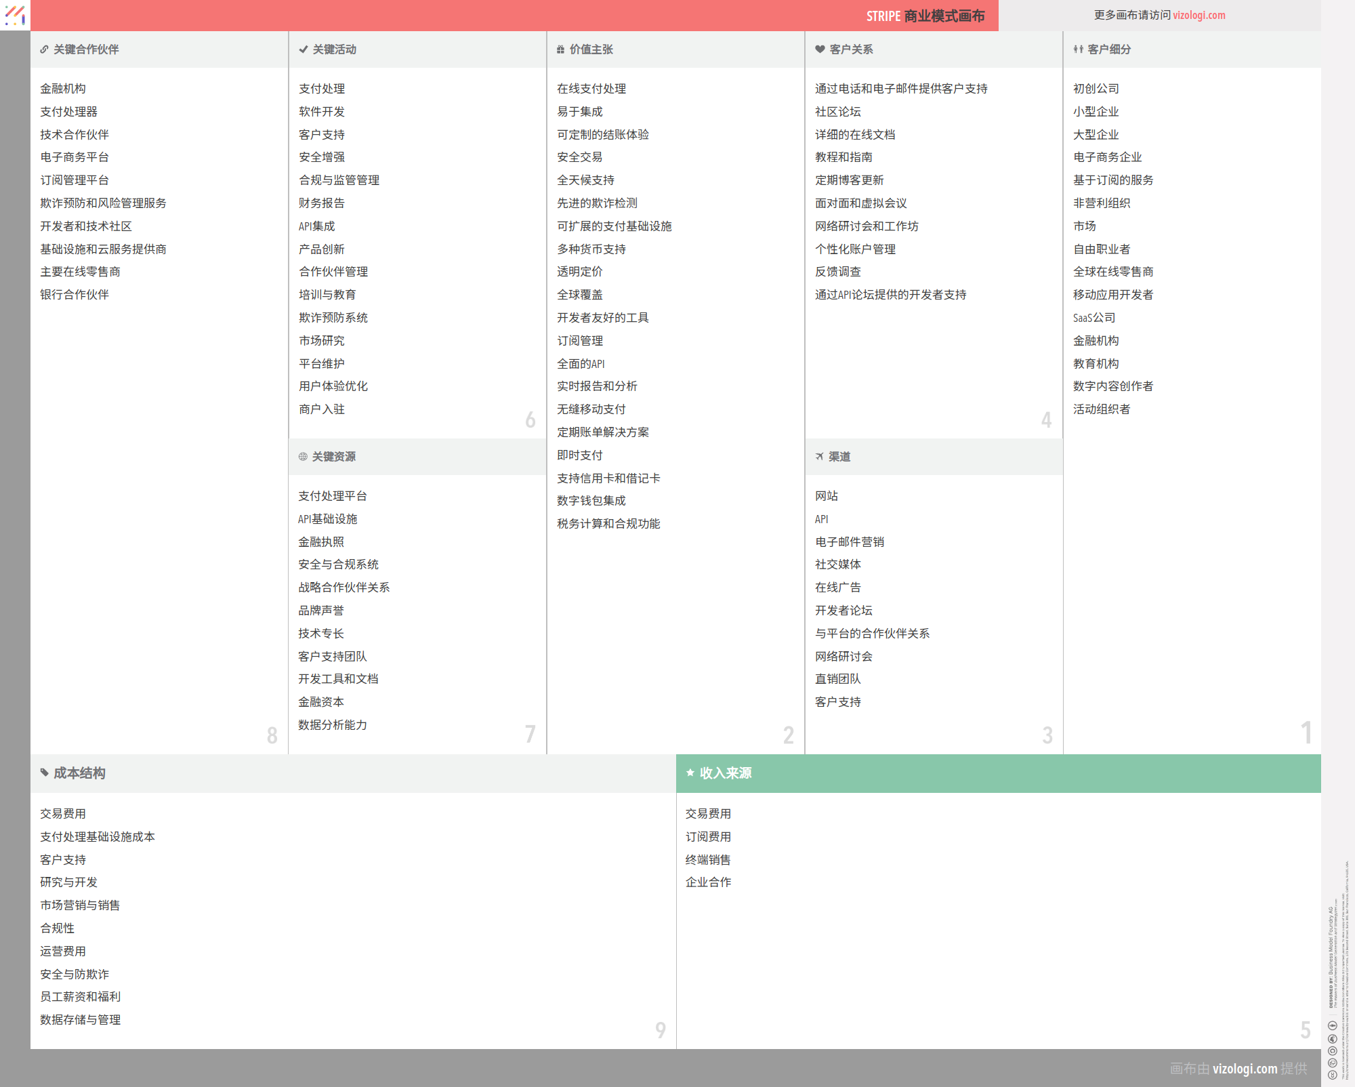Select the 成本结构 section header
Viewport: 1355px width, 1087px height.
pos(79,773)
